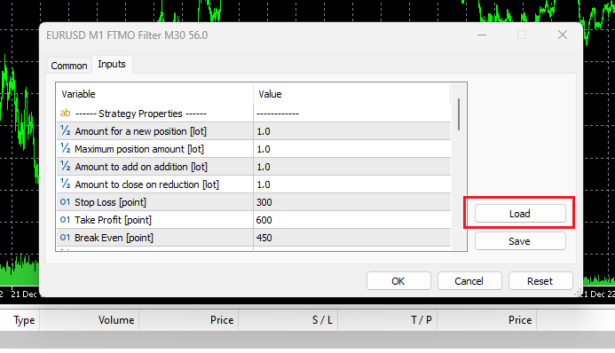615x353 pixels.
Task: Switch to the Common tab
Action: pos(69,66)
